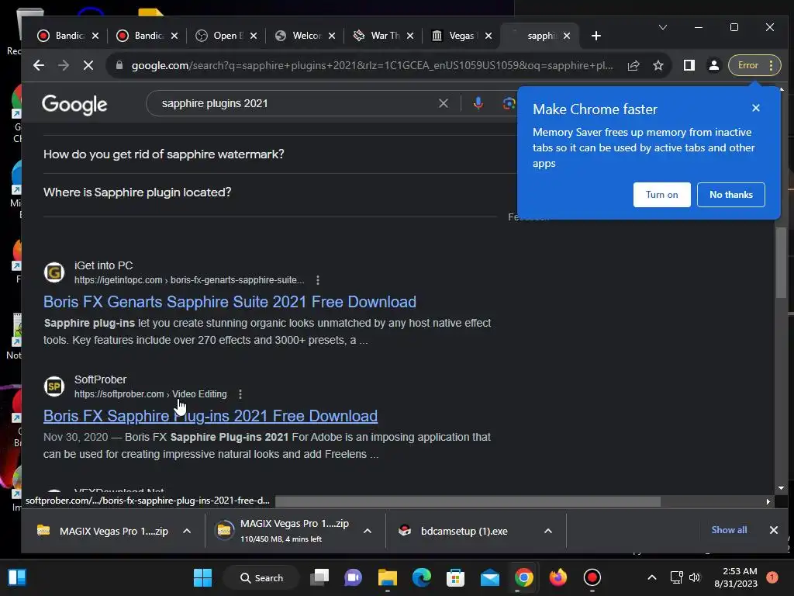
Task: Expand options for first MAGIX Vegas Pro zip
Action: 187,531
